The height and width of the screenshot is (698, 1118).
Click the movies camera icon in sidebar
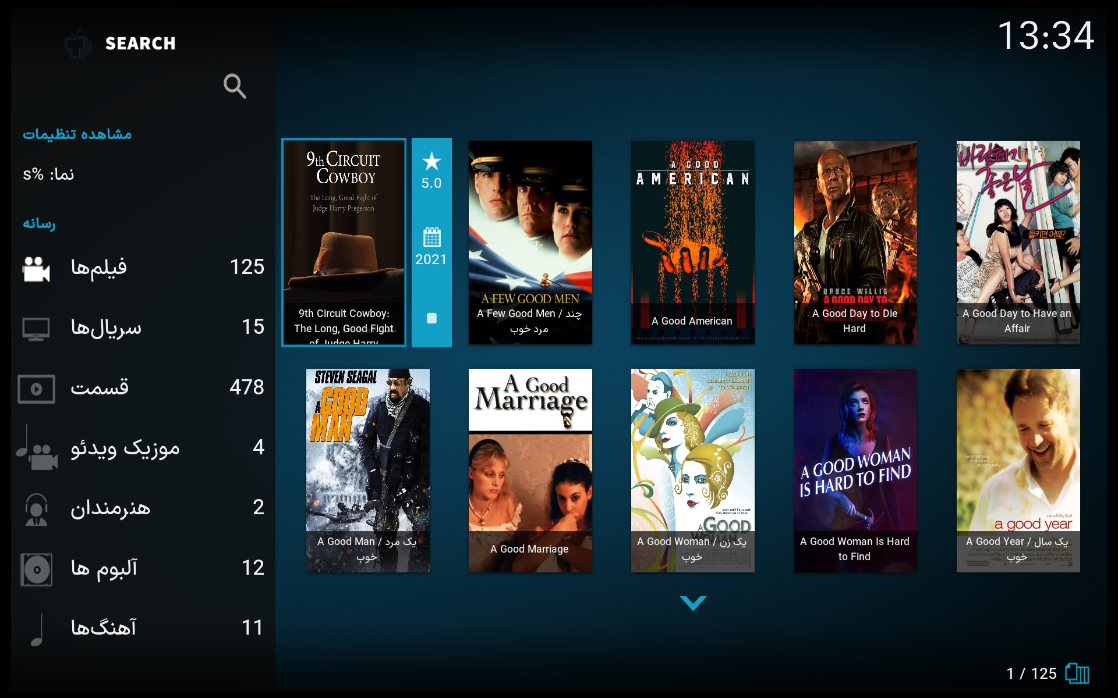click(x=36, y=269)
